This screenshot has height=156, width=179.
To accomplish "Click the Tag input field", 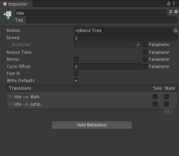I will tap(102, 20).
